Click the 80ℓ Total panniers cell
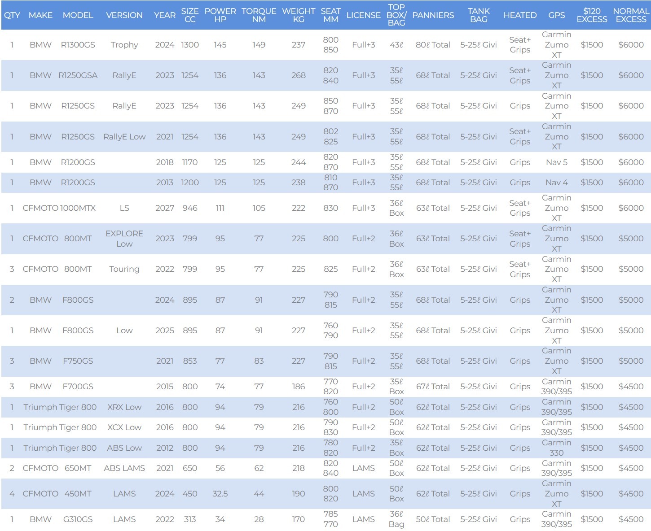651x531 pixels. click(x=433, y=45)
